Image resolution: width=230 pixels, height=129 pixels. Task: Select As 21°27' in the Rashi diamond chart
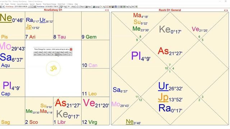coord(170,52)
